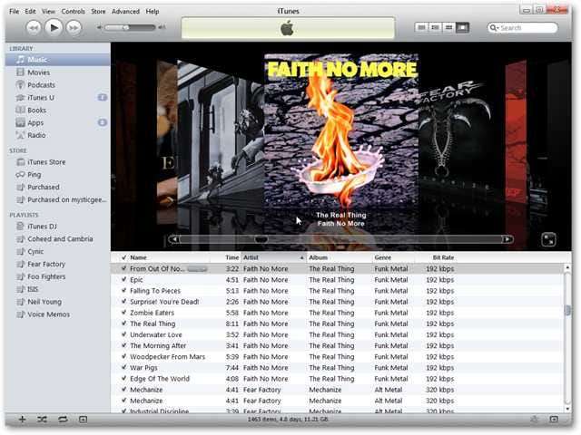The height and width of the screenshot is (435, 581).
Task: Click Cover Flow scroll right arrow
Action: [507, 239]
